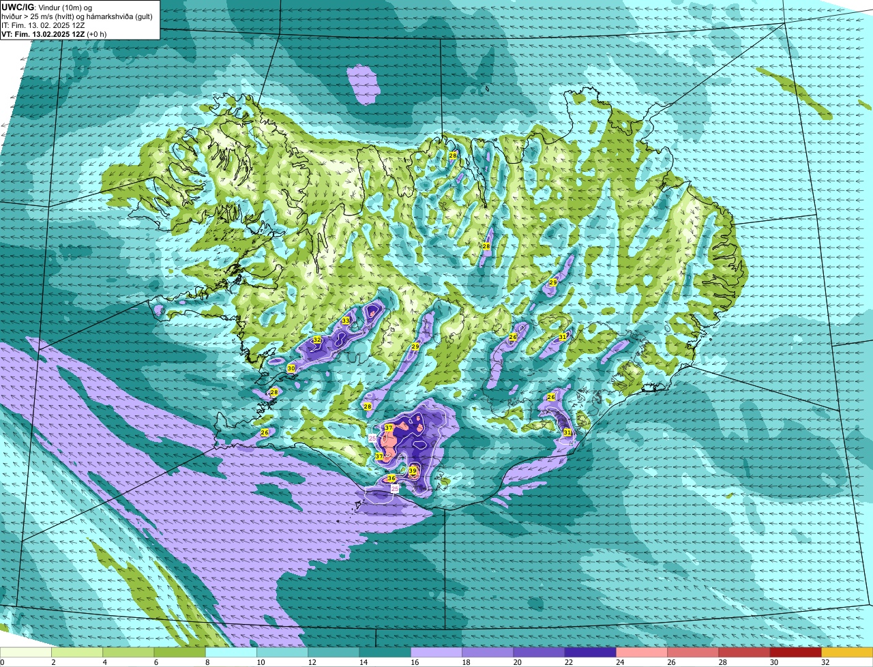Click the 18–20 m/s medium purple legend swatch
The height and width of the screenshot is (667, 873).
(488, 652)
